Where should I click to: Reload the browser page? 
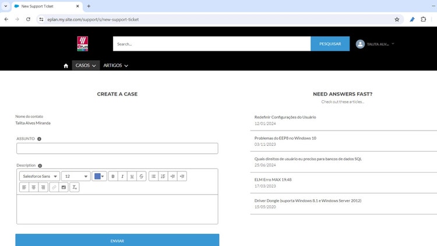tap(28, 19)
